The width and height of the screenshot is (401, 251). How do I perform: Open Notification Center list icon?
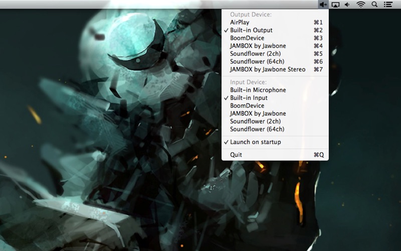coord(388,5)
